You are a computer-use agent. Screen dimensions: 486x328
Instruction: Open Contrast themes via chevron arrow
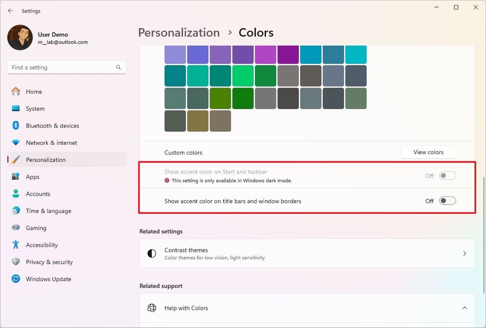point(464,253)
